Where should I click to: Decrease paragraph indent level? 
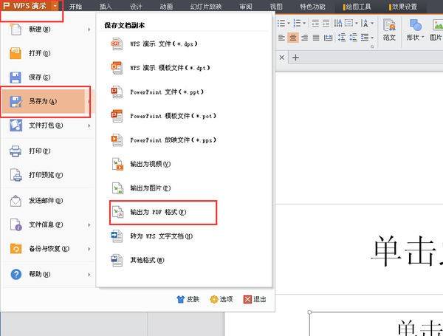(x=315, y=23)
